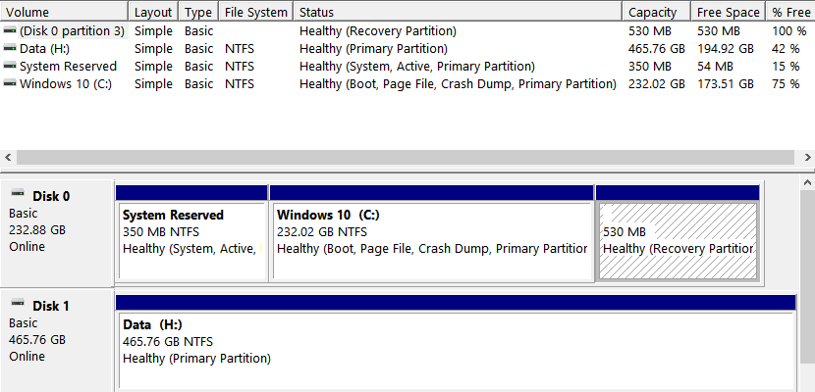Viewport: 815px width, 392px height.
Task: Select Windows 10 (C:) volume name in list
Action: [x=66, y=84]
